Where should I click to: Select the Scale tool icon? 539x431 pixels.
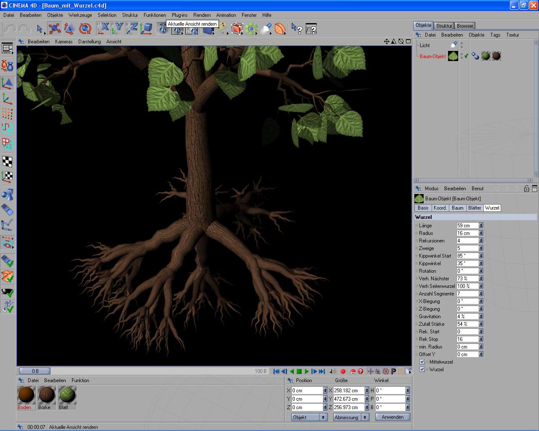(x=69, y=29)
